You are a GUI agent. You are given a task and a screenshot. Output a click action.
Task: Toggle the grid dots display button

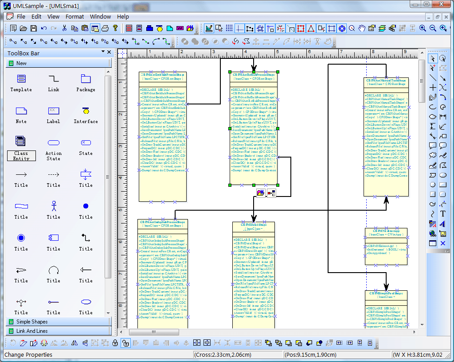[229, 28]
